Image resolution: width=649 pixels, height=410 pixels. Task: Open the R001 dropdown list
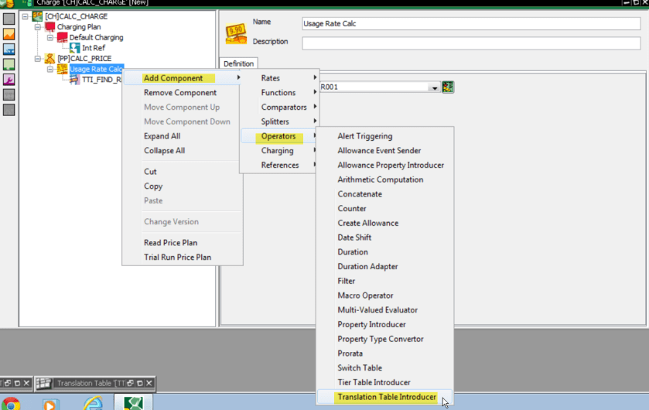434,87
